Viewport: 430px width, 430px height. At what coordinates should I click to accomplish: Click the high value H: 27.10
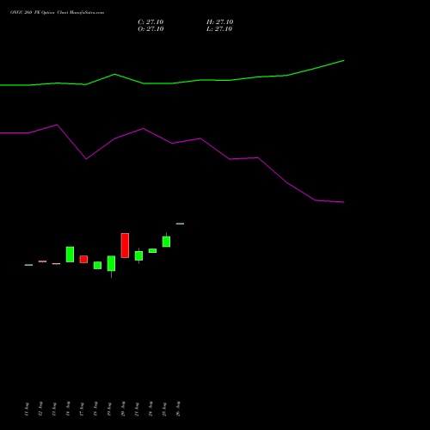tap(219, 22)
